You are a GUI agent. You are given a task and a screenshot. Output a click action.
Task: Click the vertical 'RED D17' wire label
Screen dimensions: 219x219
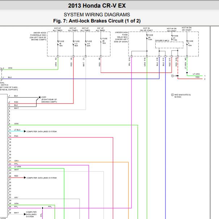[x=170, y=62]
